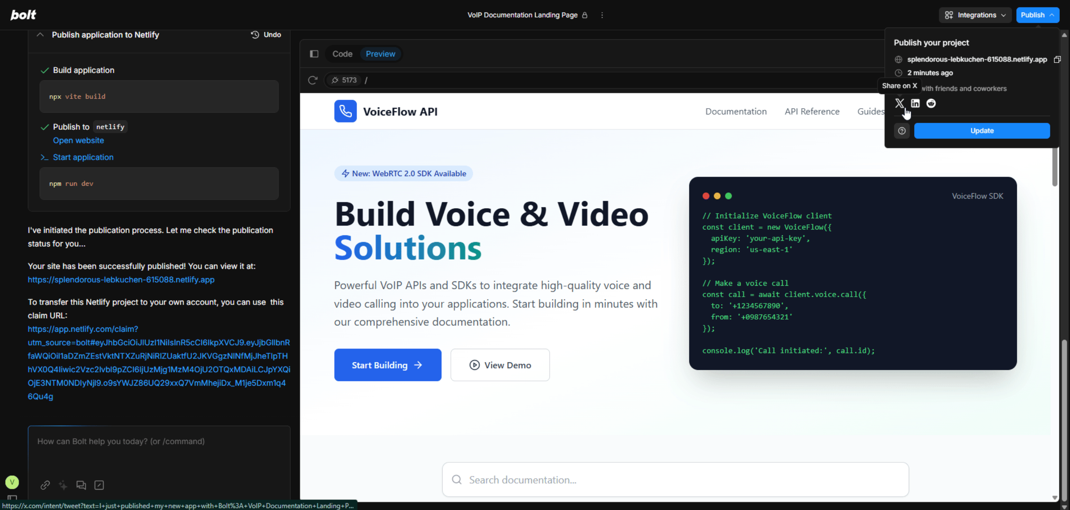The image size is (1070, 510).
Task: Open Guides in the VoiceFlow nav
Action: (871, 111)
